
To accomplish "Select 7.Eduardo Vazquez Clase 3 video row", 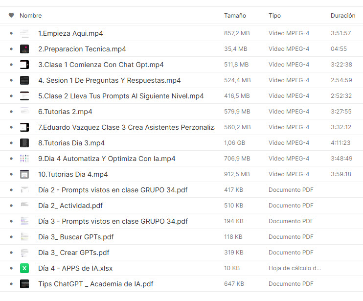I will point(181,127).
